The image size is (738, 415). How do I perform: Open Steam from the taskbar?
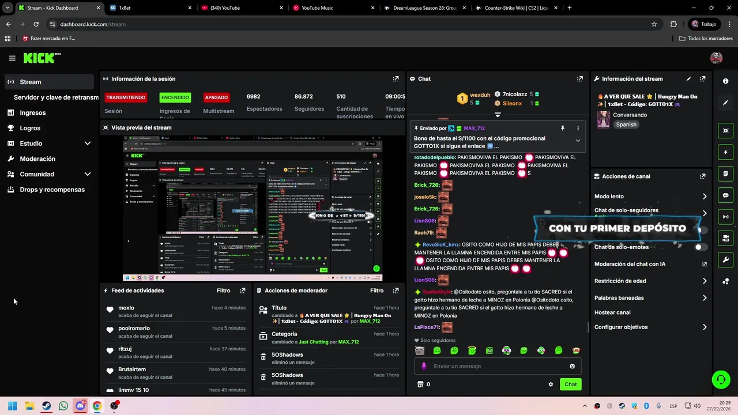(x=46, y=406)
